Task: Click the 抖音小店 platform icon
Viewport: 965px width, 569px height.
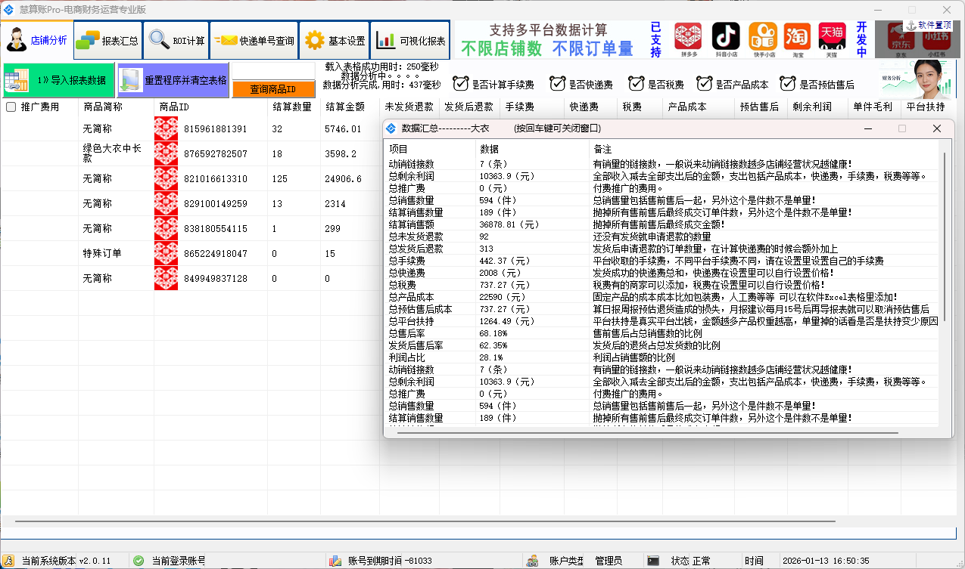Action: click(725, 38)
